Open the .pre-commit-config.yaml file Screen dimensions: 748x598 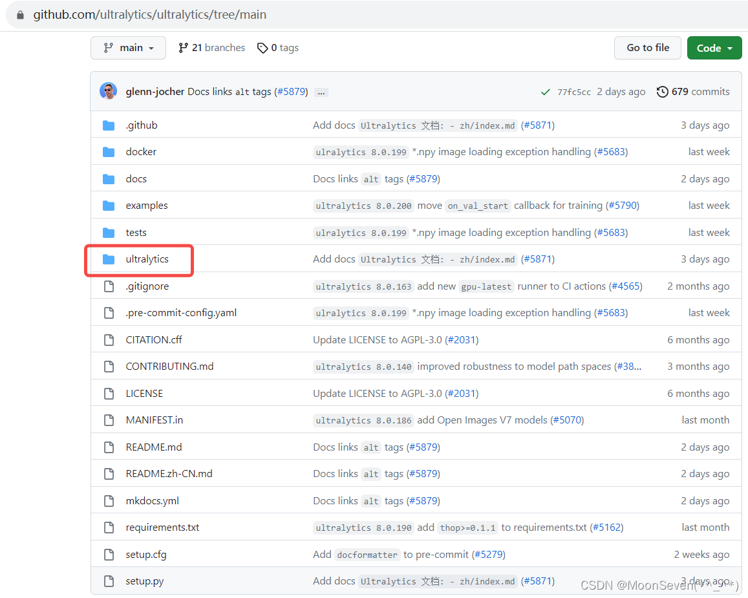(x=181, y=313)
